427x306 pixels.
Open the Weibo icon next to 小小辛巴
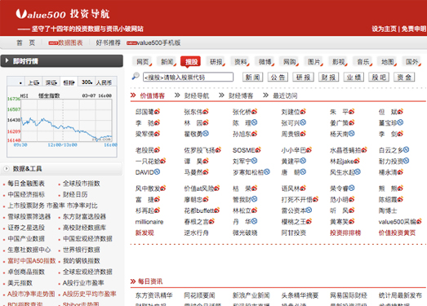309,150
